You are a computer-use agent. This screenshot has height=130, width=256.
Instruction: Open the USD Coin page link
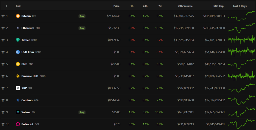click(x=27, y=52)
